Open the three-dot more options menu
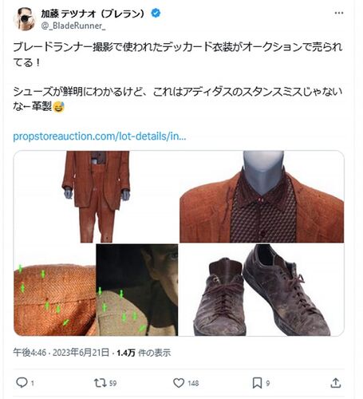Screen dimensions: 363x399 [x=339, y=13]
